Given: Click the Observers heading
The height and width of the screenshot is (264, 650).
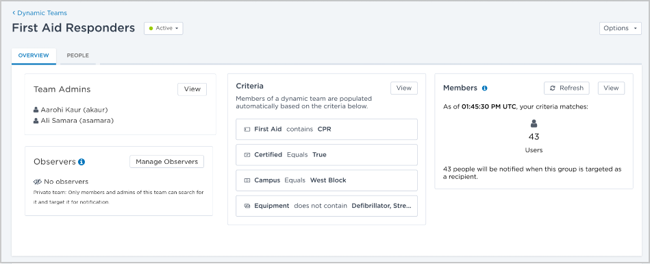Looking at the screenshot, I should click(55, 162).
